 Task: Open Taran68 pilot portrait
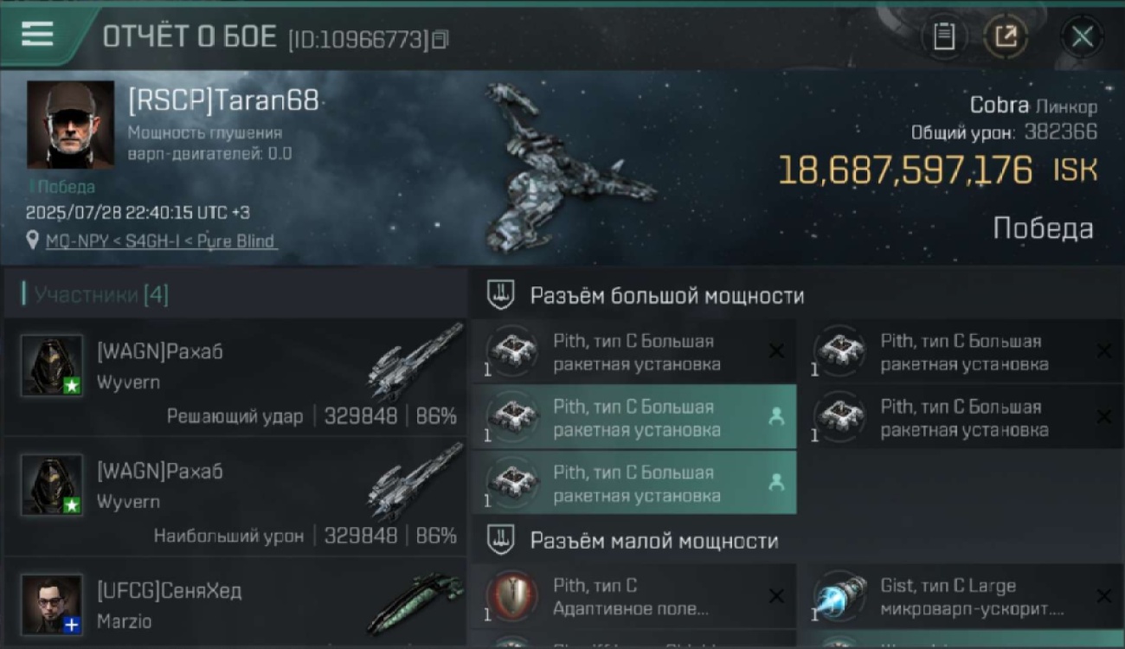[70, 125]
